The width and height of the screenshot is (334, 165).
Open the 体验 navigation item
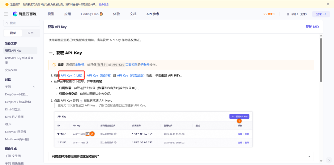(x=116, y=14)
